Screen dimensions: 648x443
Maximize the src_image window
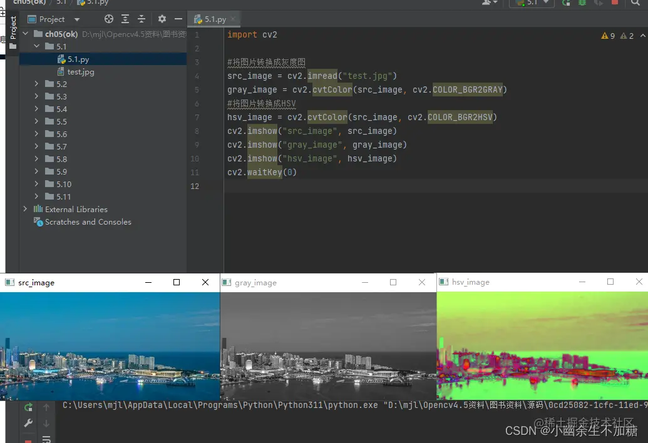tap(177, 282)
